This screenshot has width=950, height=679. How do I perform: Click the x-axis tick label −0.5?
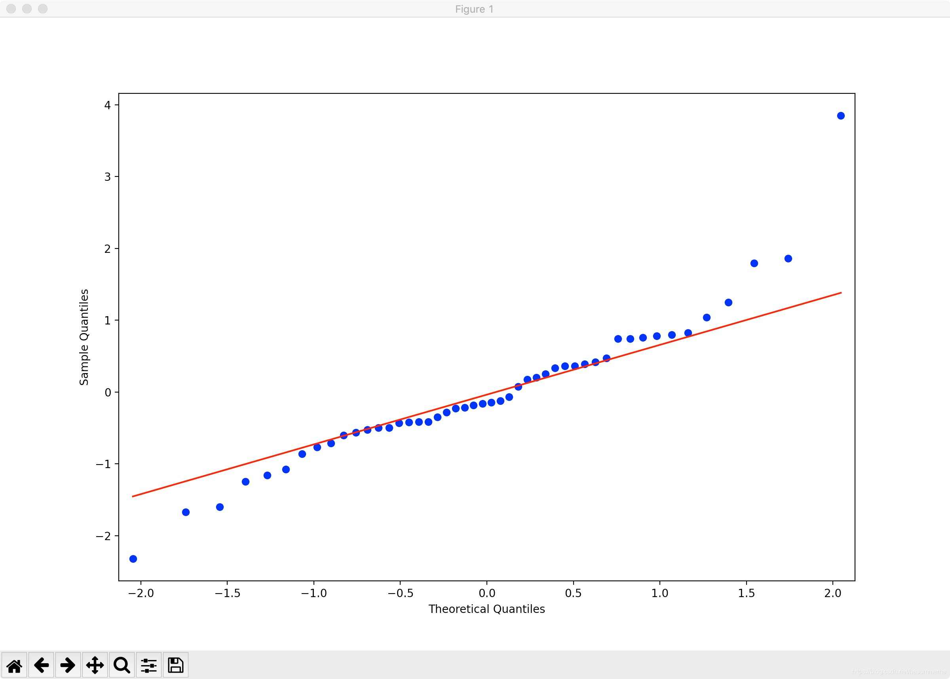pos(400,593)
